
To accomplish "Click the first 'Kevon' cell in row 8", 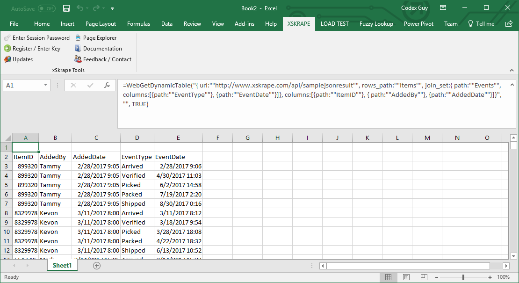I will pos(55,213).
